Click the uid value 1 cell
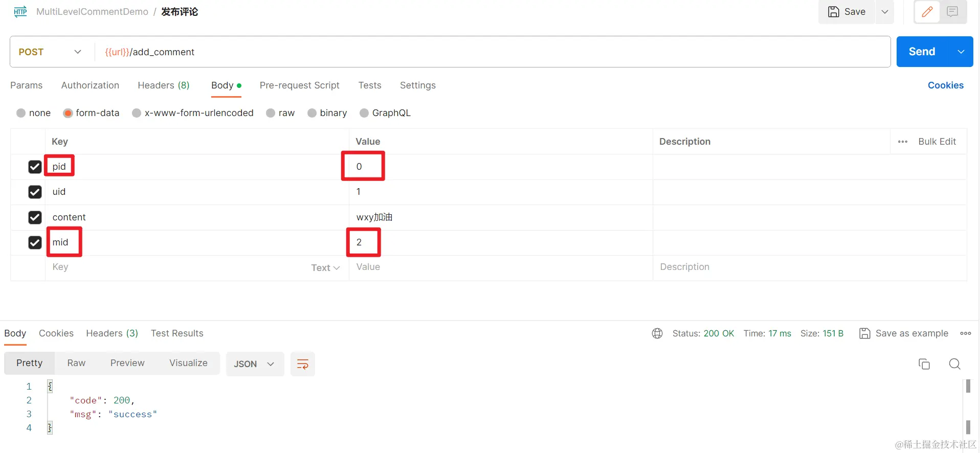The width and height of the screenshot is (980, 453). [501, 192]
